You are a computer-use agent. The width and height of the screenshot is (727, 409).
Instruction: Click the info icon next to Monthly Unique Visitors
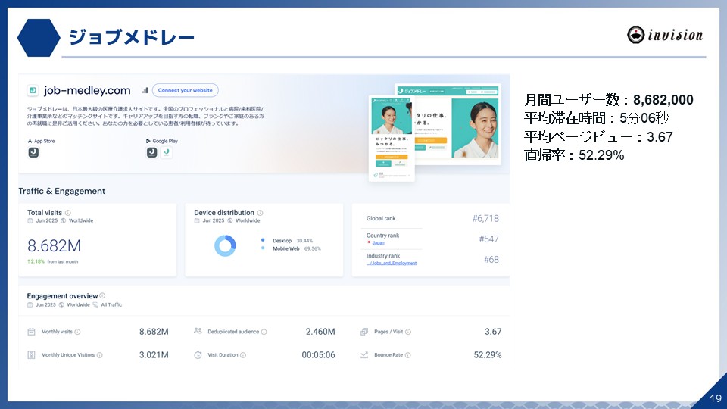pos(100,355)
